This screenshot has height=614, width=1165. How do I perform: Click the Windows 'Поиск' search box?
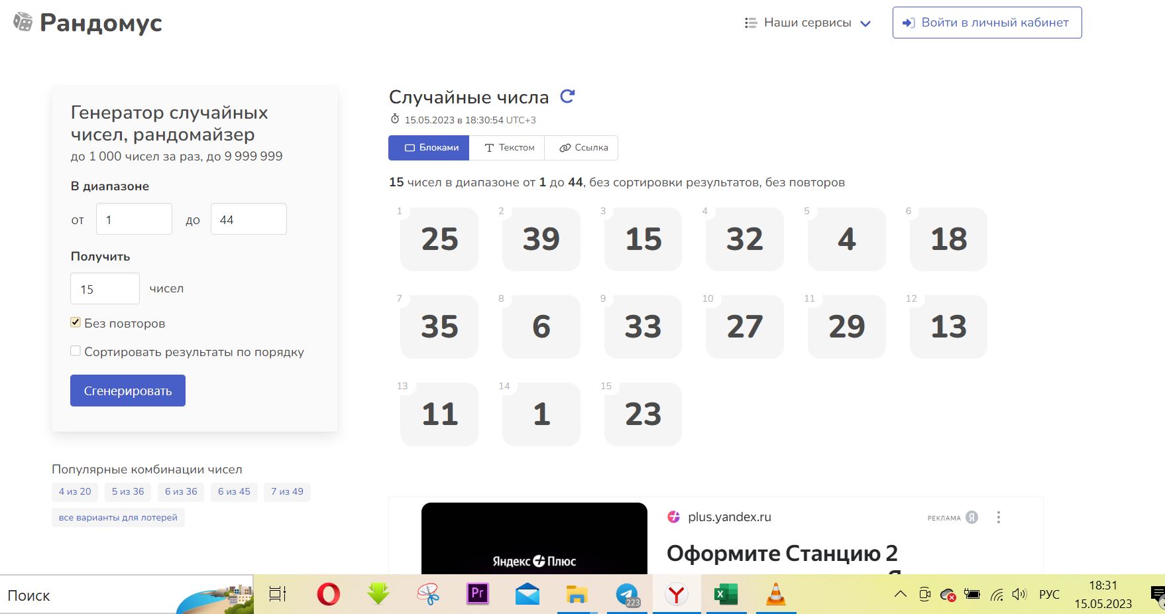click(x=127, y=595)
